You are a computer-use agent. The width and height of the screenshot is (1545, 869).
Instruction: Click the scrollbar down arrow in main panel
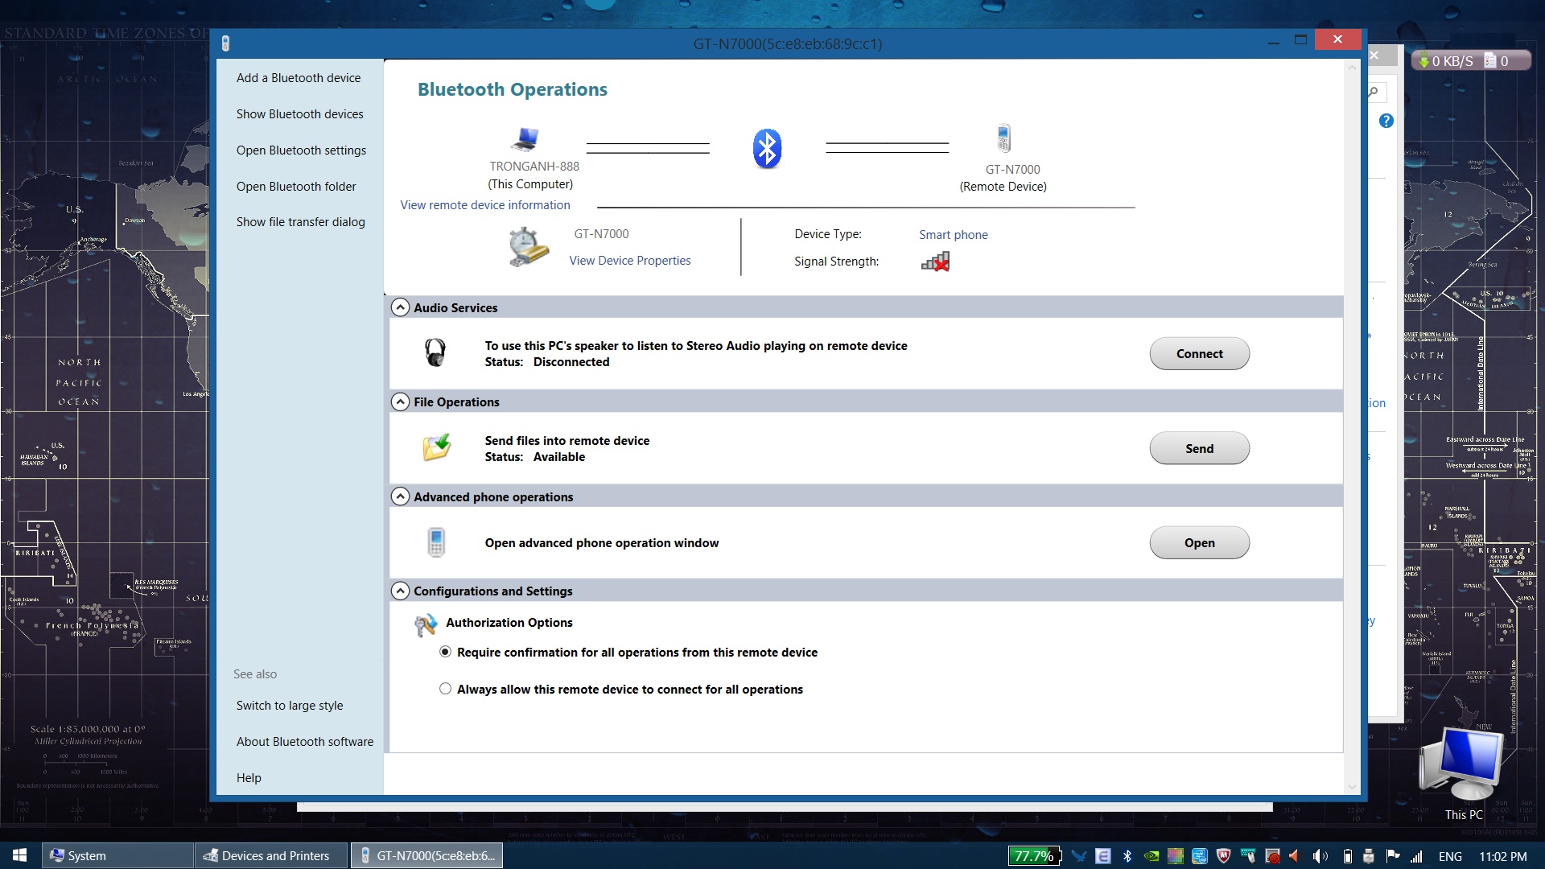1352,786
